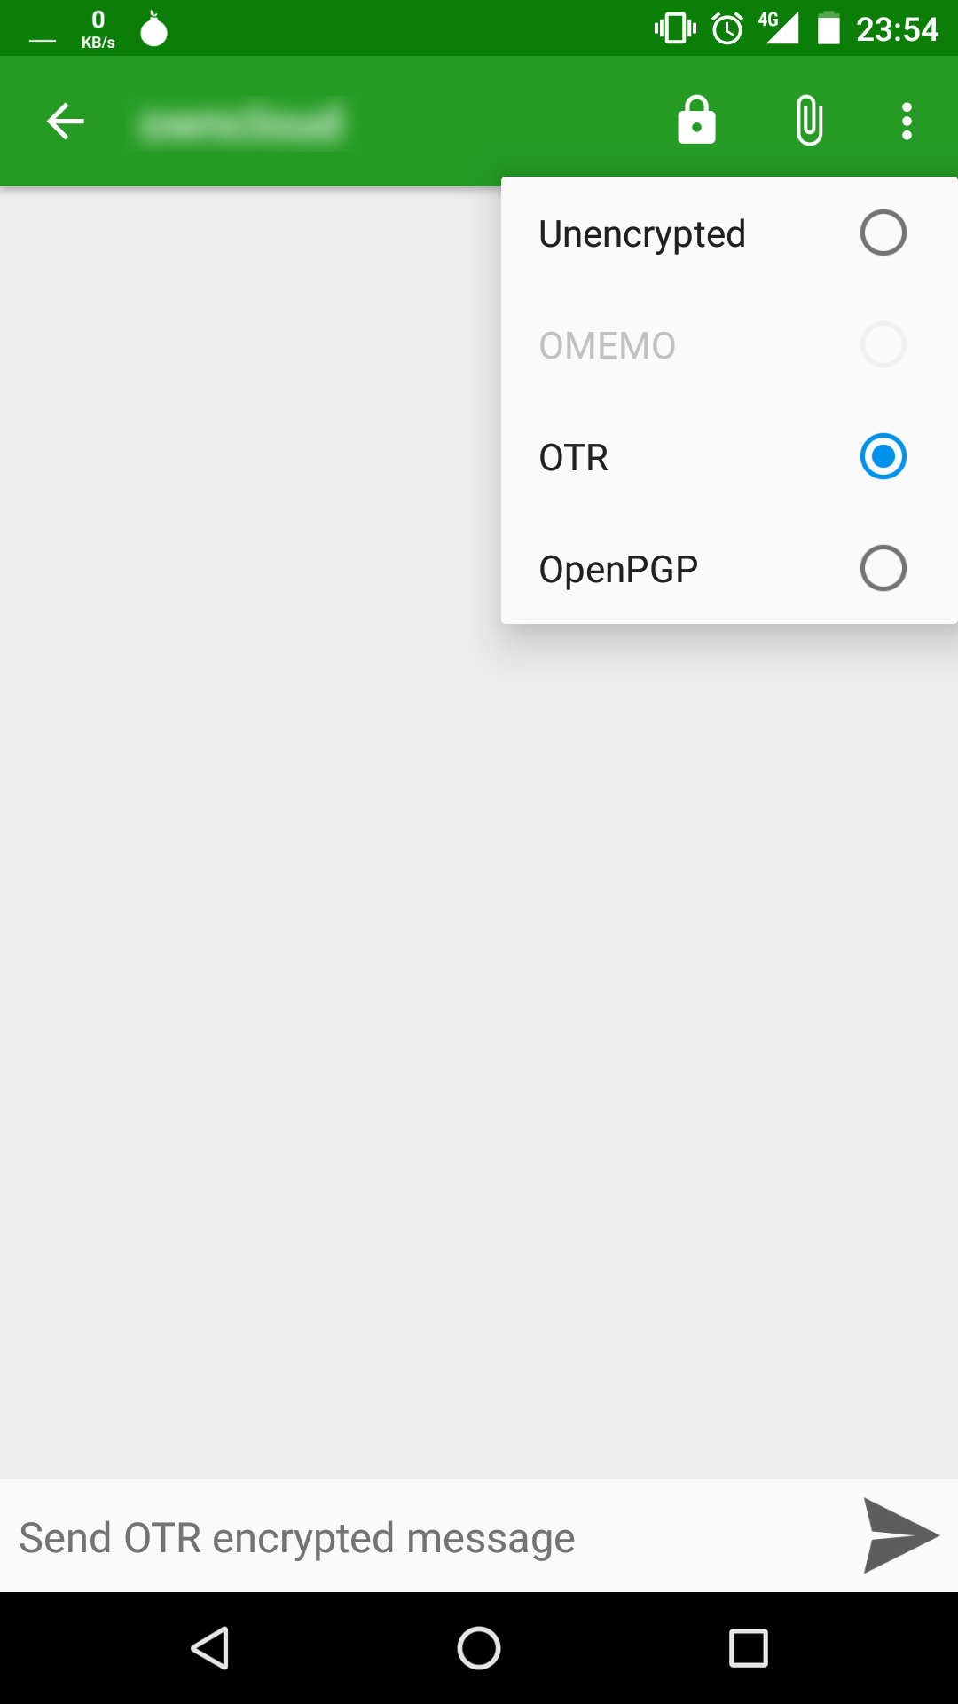Select the OTR radio button
958x1704 pixels.
tap(883, 456)
